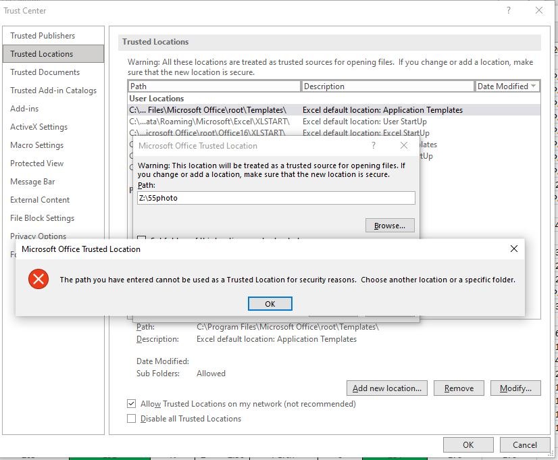
Task: Select the Application Templates location row
Action: 334,110
